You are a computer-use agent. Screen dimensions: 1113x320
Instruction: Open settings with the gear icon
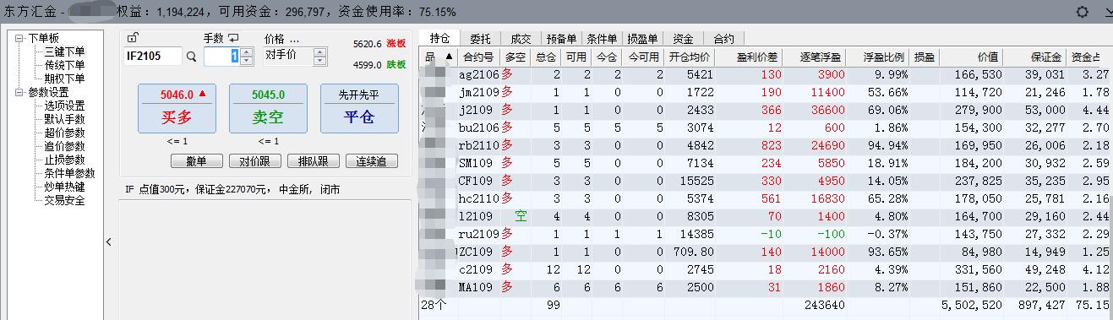pyautogui.click(x=1083, y=13)
